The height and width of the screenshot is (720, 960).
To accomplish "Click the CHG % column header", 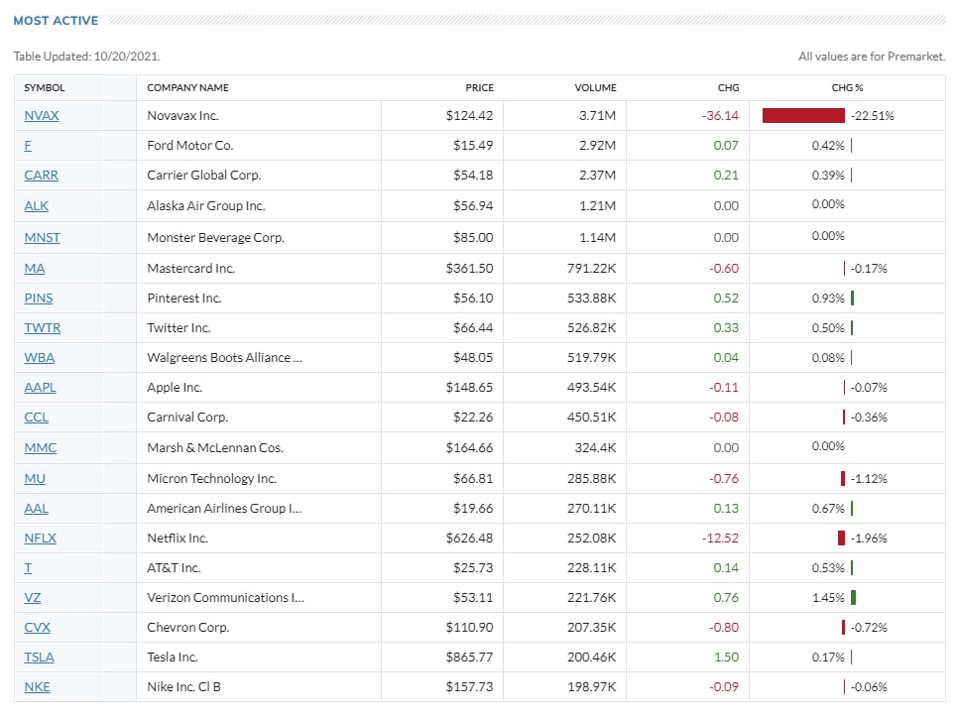I will pyautogui.click(x=847, y=87).
